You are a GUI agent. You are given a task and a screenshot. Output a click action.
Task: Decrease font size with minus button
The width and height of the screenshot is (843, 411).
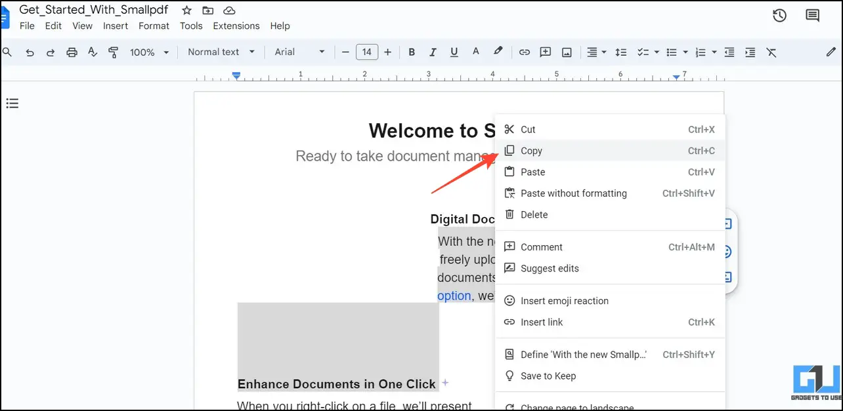346,52
